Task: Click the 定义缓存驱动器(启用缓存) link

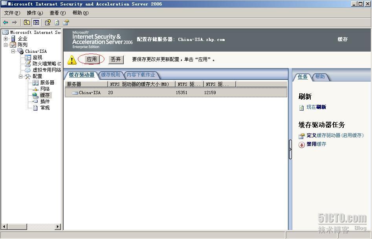Action: point(335,135)
